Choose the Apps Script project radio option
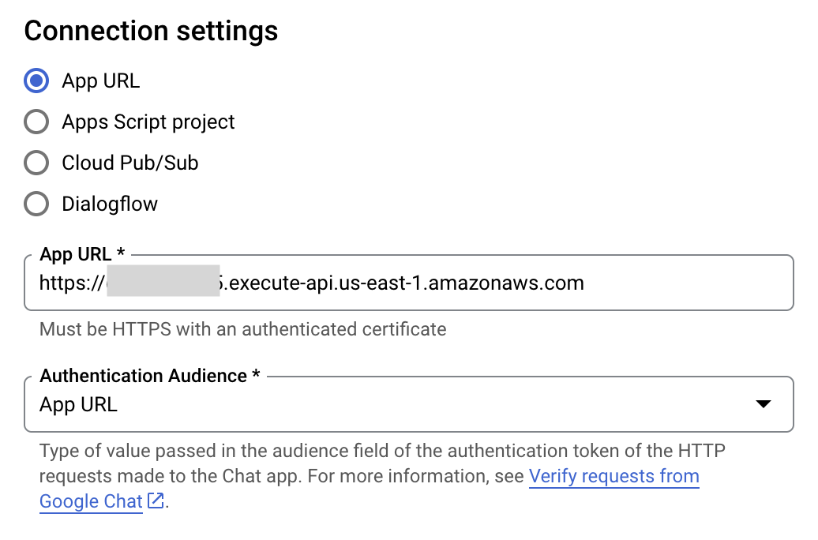 pos(36,122)
